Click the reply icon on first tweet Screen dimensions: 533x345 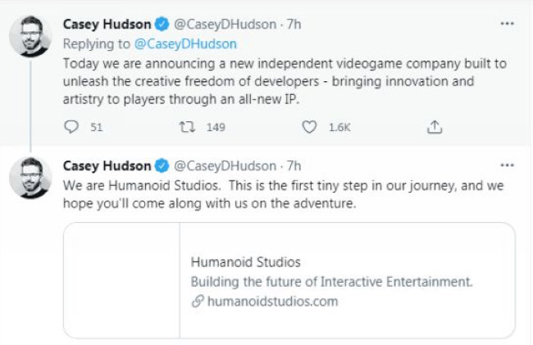71,127
